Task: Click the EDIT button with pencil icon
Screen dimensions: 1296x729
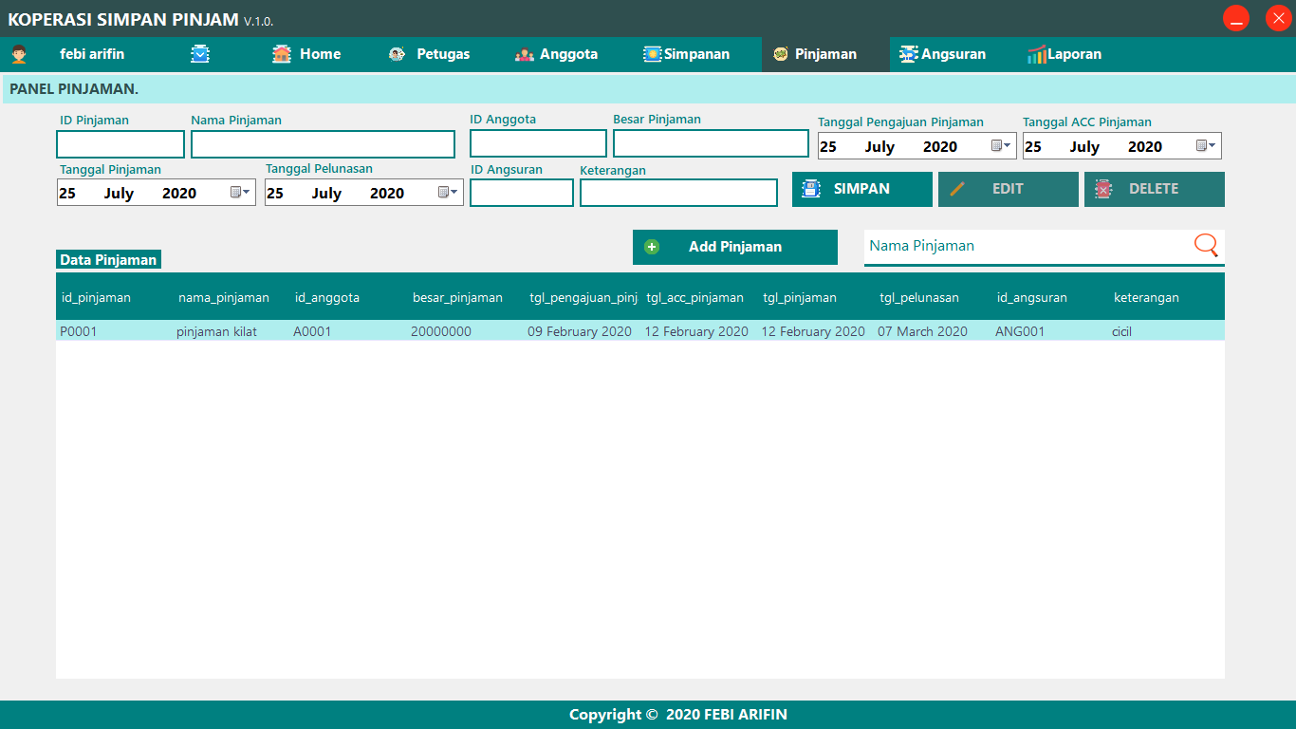Action: (1008, 189)
